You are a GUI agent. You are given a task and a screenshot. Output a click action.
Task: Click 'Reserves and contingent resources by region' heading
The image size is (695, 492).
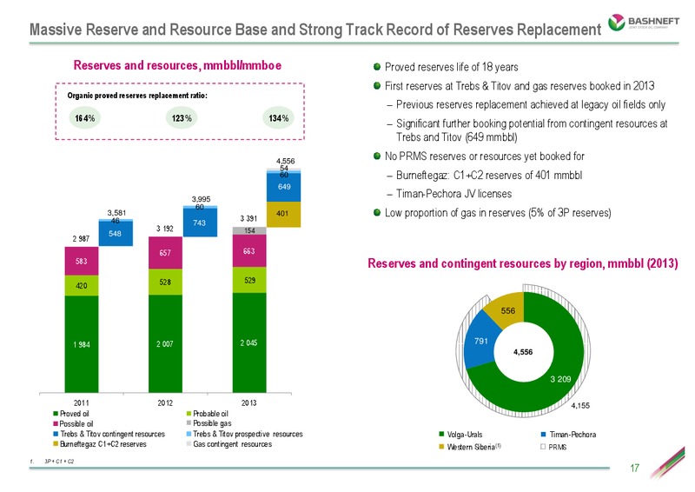click(x=523, y=263)
